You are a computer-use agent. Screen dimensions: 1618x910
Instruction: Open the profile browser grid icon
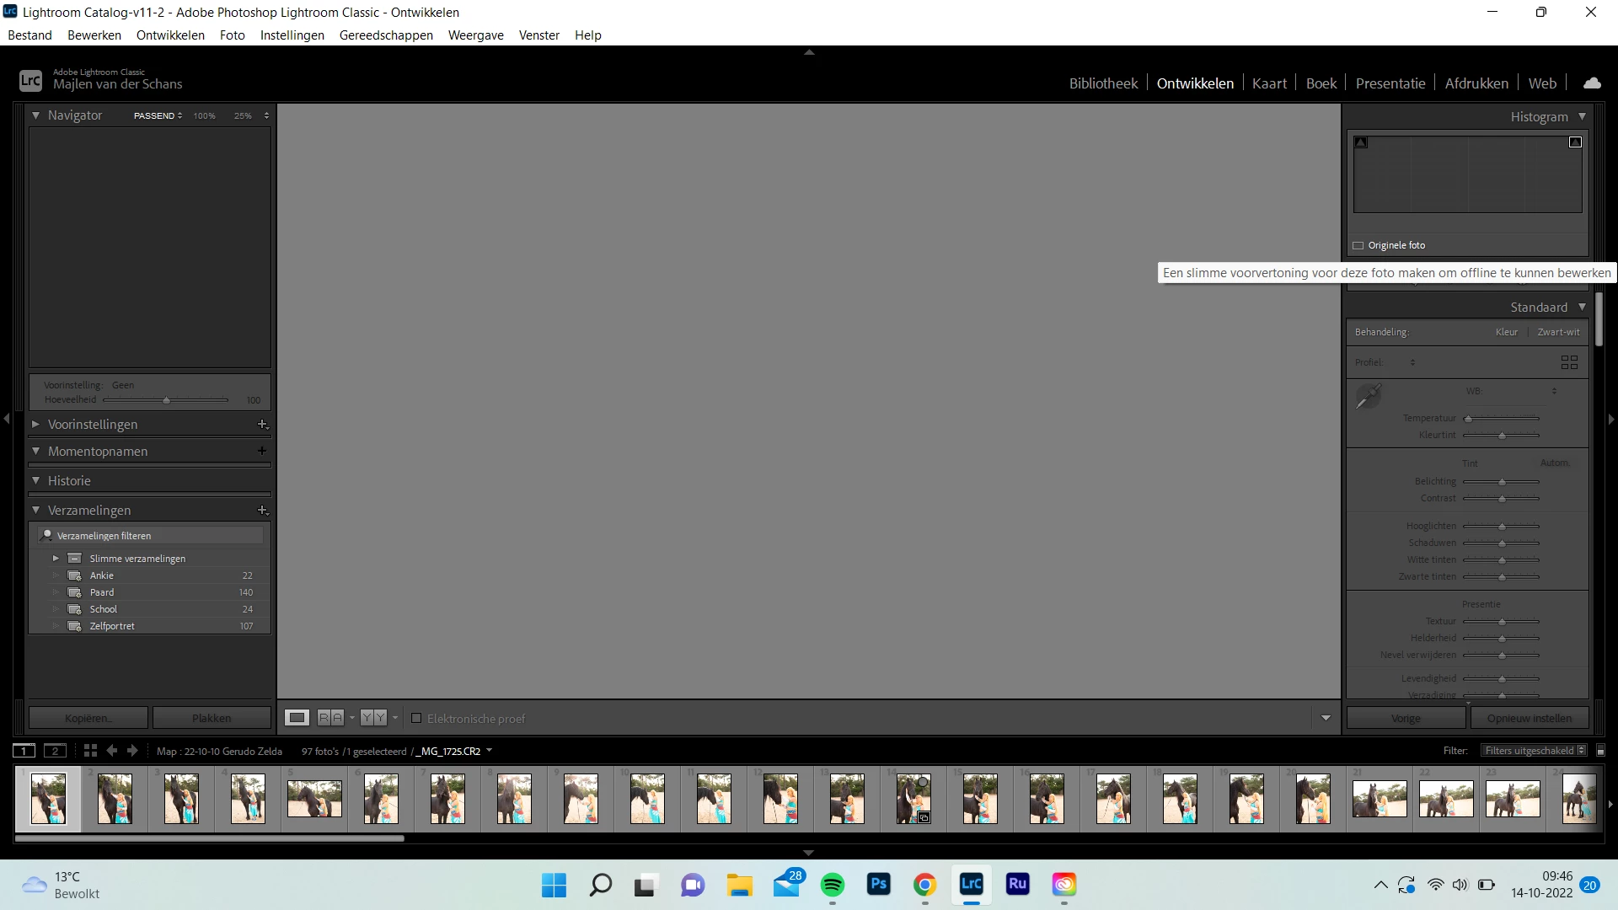coord(1569,362)
